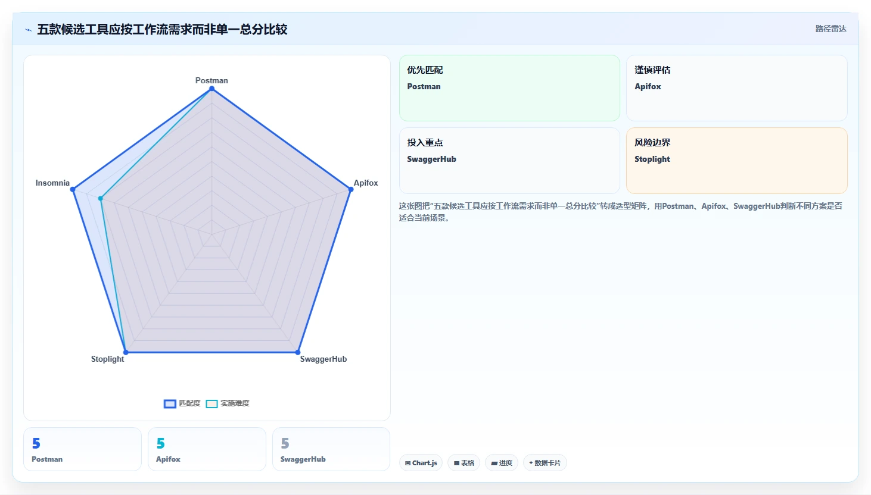Click the Apifox axis label on the chart
This screenshot has height=495, width=871.
(366, 183)
